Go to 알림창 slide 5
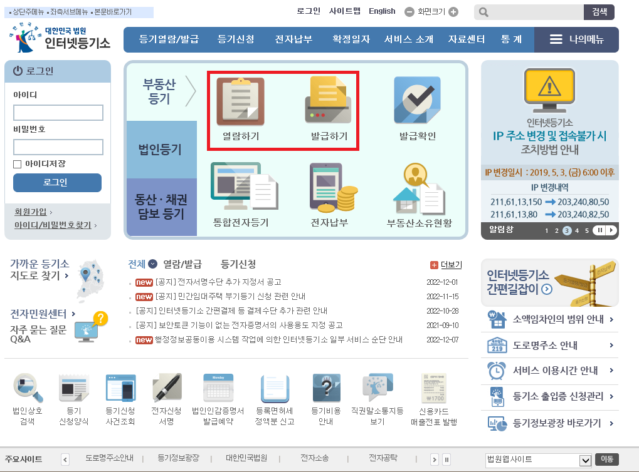This screenshot has width=639, height=472. tap(587, 231)
